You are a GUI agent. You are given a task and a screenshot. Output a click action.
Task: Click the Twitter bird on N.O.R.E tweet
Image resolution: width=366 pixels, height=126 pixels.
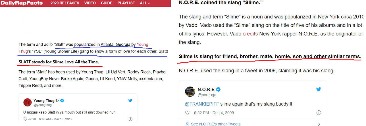coord(319,89)
